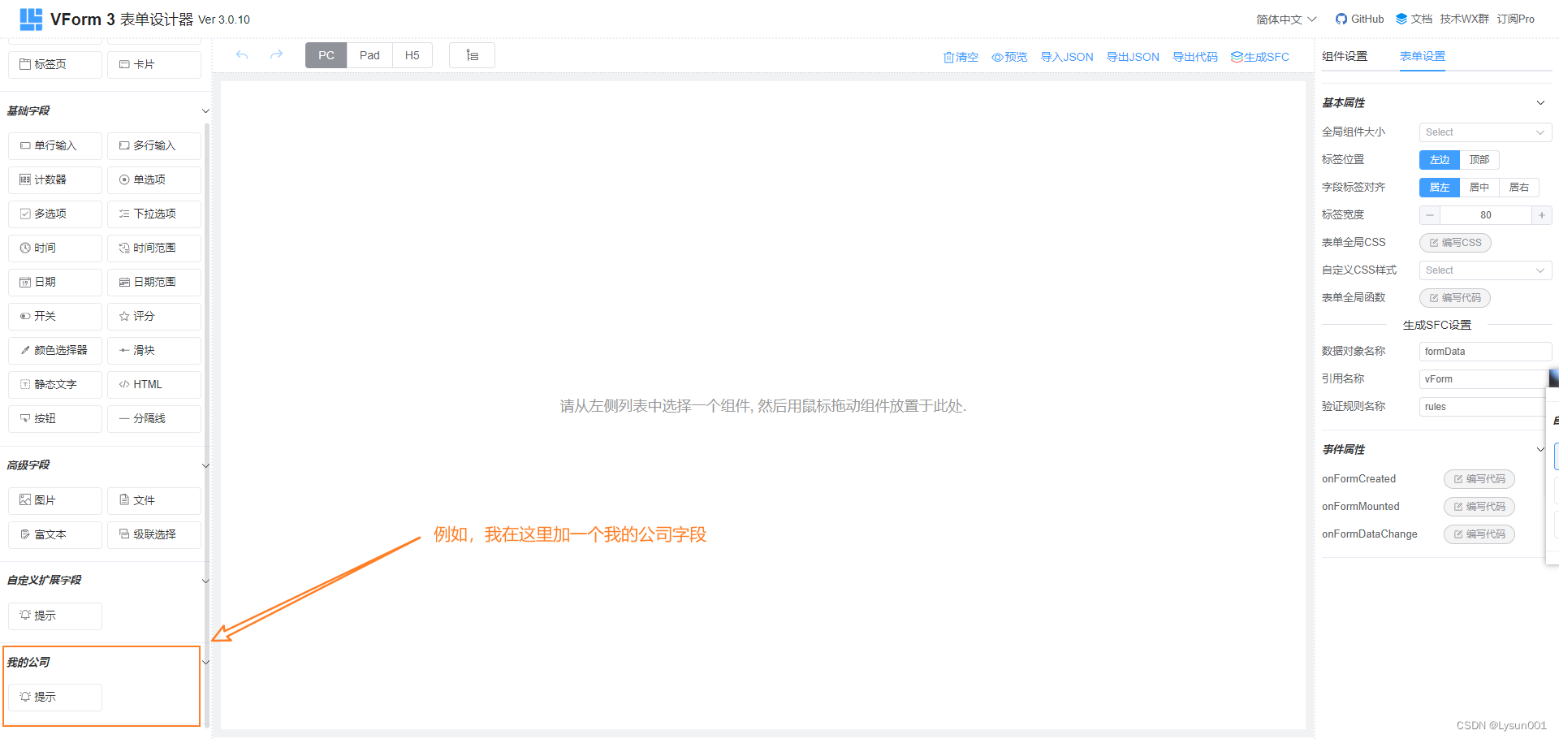Switch to the 组件设置 tab
Viewport: 1559px width, 739px height.
click(x=1345, y=56)
